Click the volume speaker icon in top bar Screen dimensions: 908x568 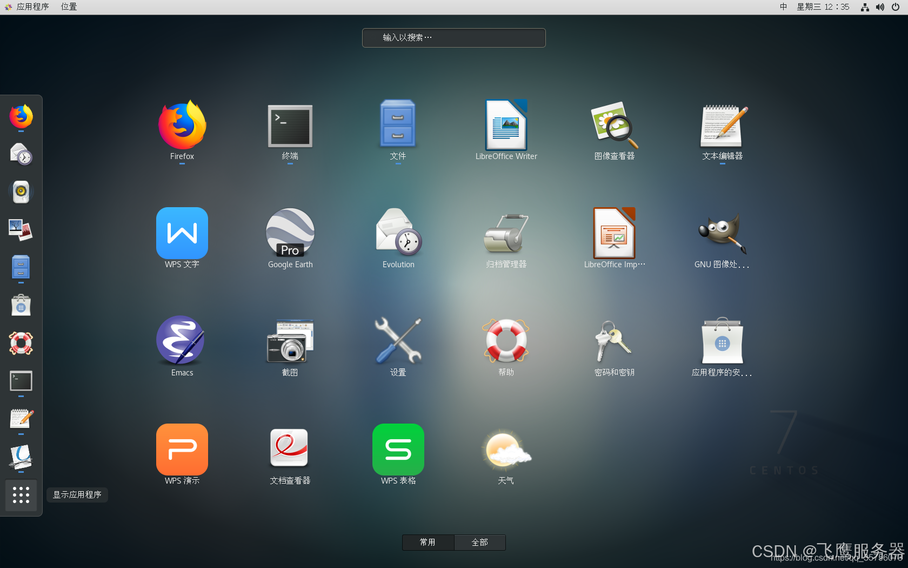[x=880, y=7]
